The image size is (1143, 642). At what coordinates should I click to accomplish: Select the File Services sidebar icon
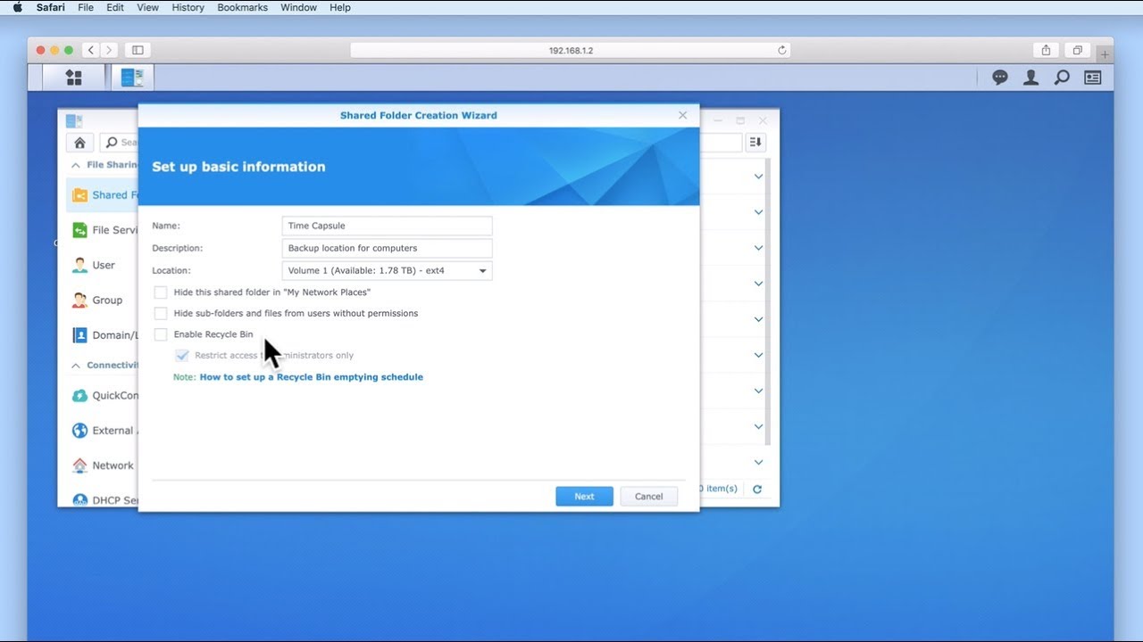click(79, 230)
